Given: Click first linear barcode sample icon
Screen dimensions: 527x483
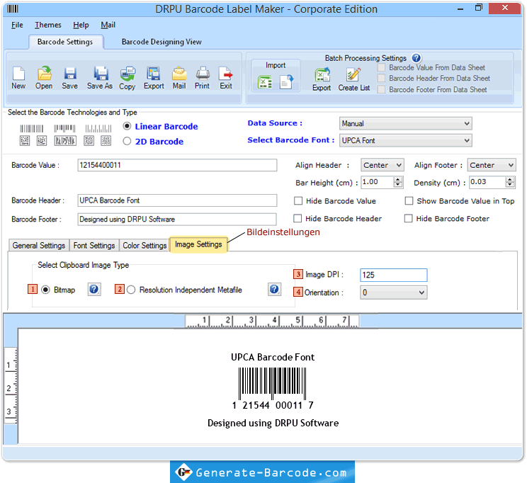Looking at the screenshot, I should coord(32,129).
